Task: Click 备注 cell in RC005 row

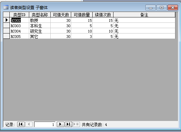Action: coord(144,36)
